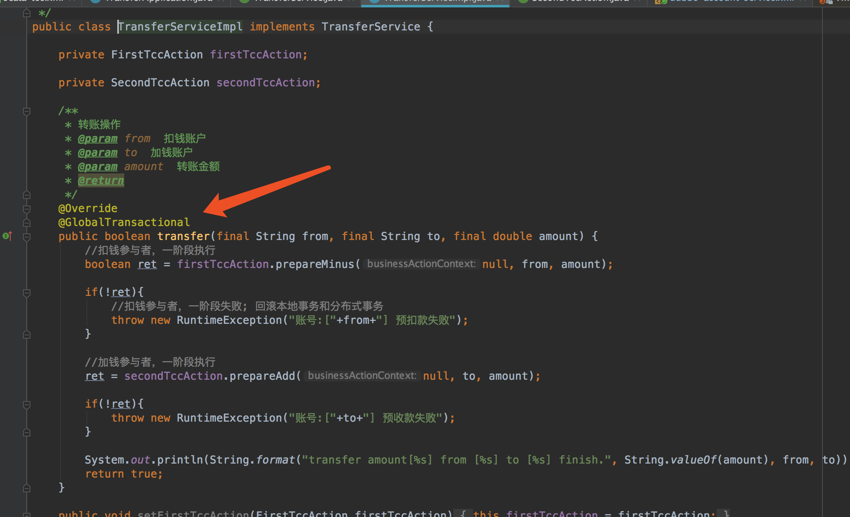Click the println call in System.out line
This screenshot has height=517, width=850.
180,460
